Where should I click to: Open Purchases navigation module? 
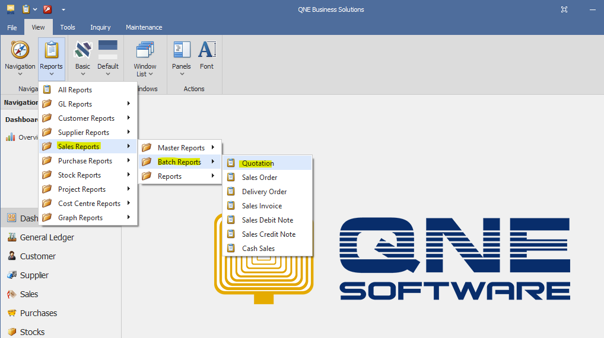(x=61, y=313)
